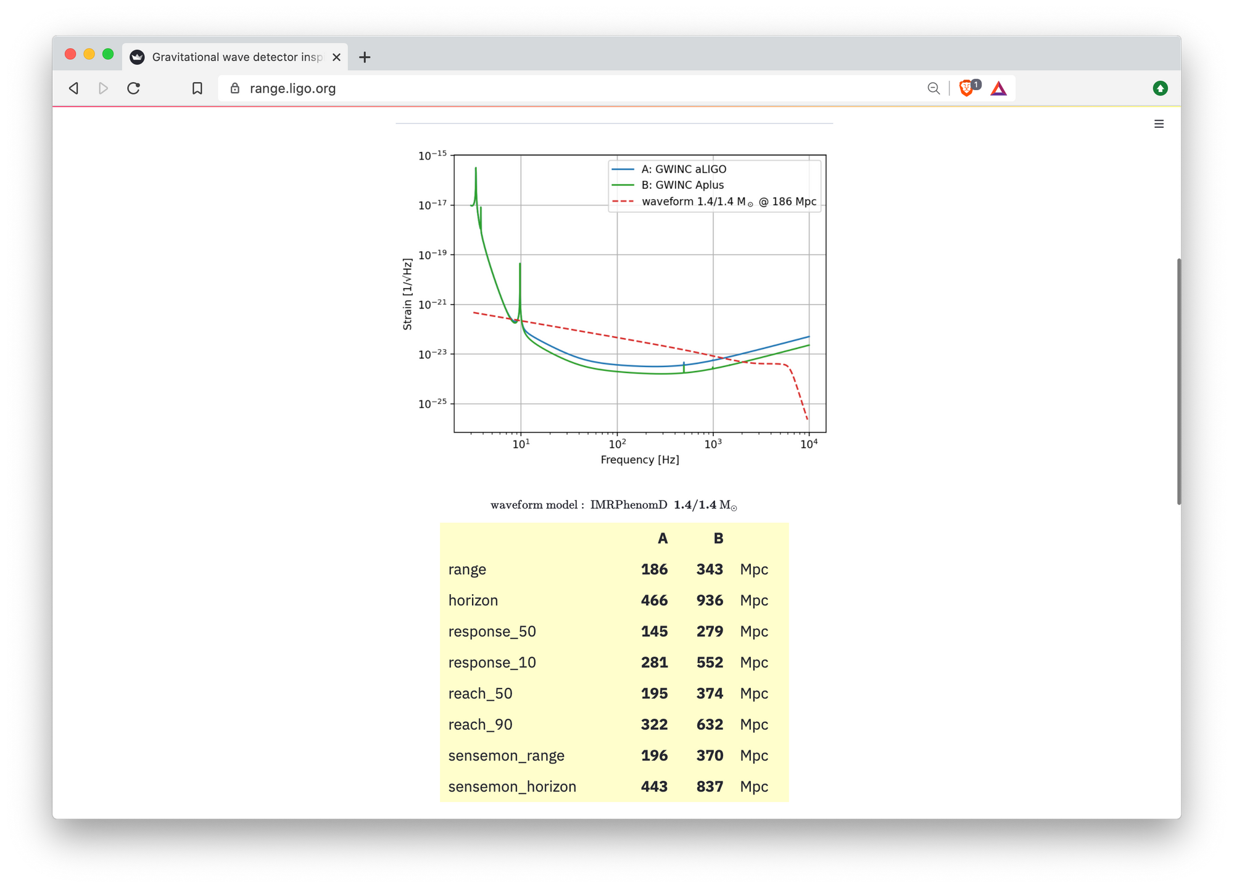
Task: Open site info via the lock icon
Action: (235, 88)
